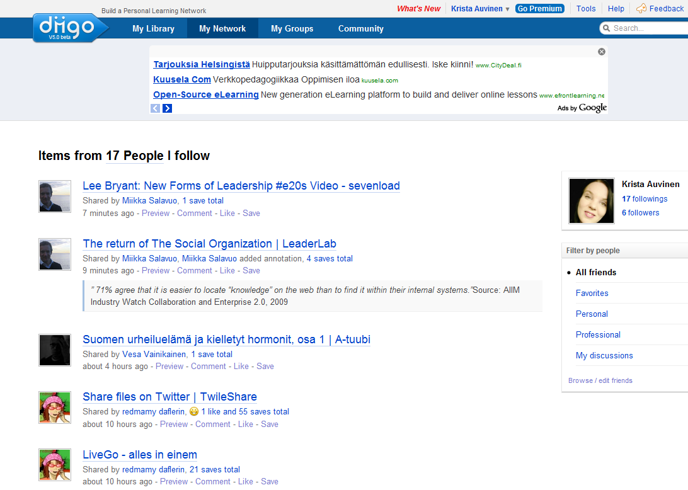Select the My Network tab
This screenshot has height=490, width=688.
(x=222, y=28)
